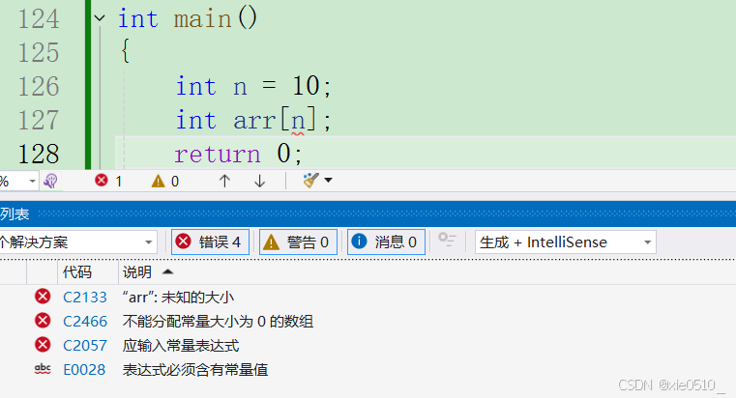The height and width of the screenshot is (398, 736).
Task: Open the E0028 error code link
Action: coord(84,370)
